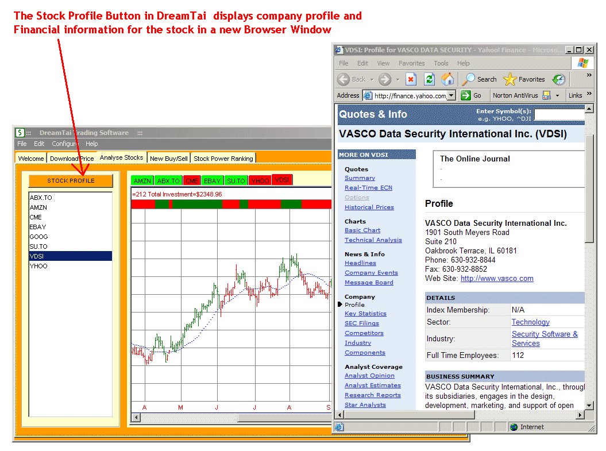Click the Stop loading icon in browser
The height and width of the screenshot is (451, 606).
click(411, 80)
